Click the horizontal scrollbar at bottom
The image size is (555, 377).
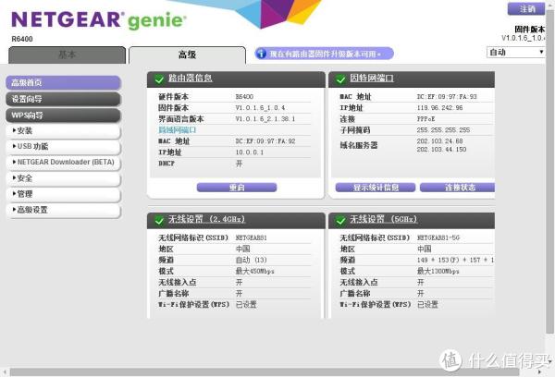pyautogui.click(x=265, y=372)
